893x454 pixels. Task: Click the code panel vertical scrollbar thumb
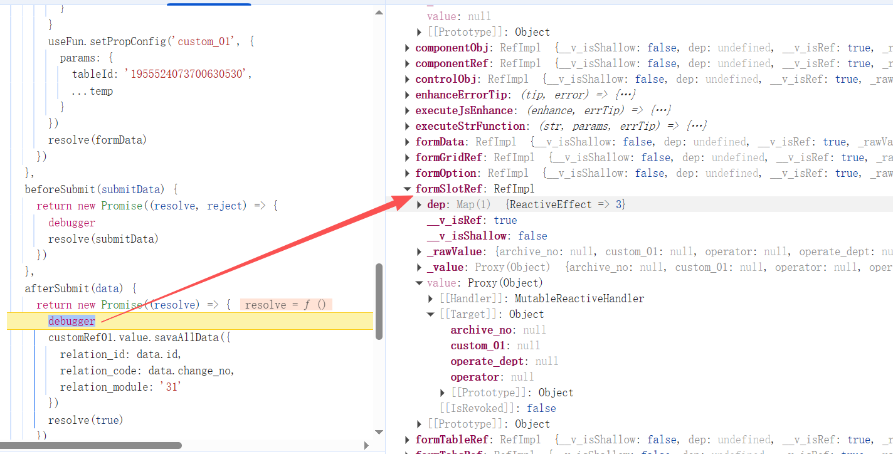click(379, 301)
